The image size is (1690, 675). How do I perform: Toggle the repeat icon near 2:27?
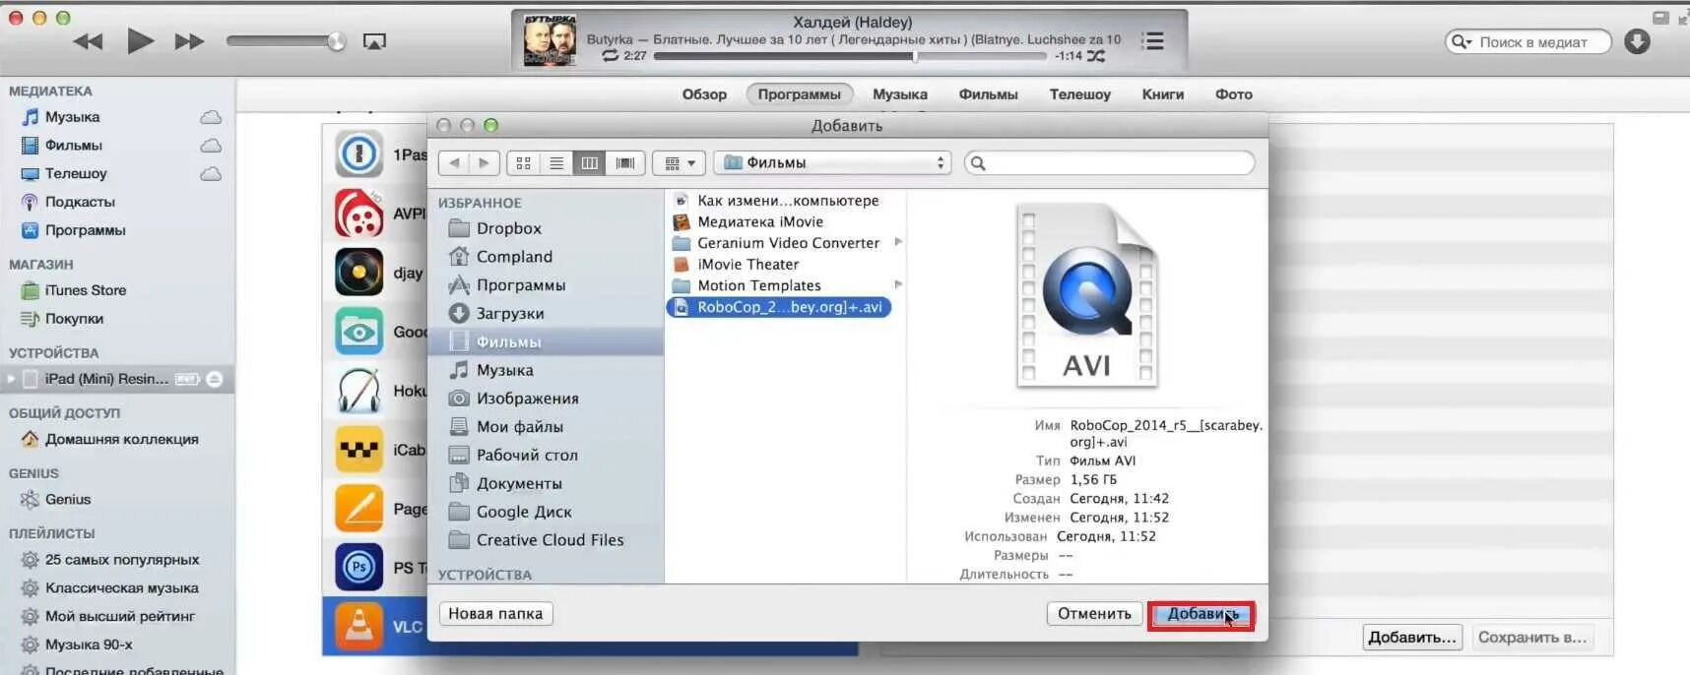tap(611, 56)
